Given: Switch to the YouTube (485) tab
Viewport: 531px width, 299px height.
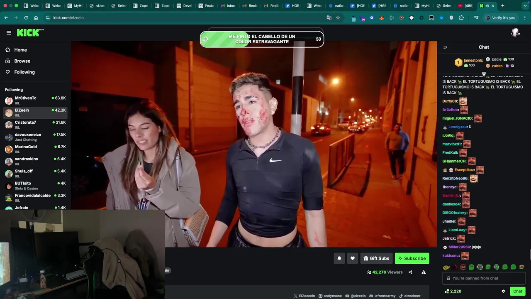Looking at the screenshot, I should point(465,6).
